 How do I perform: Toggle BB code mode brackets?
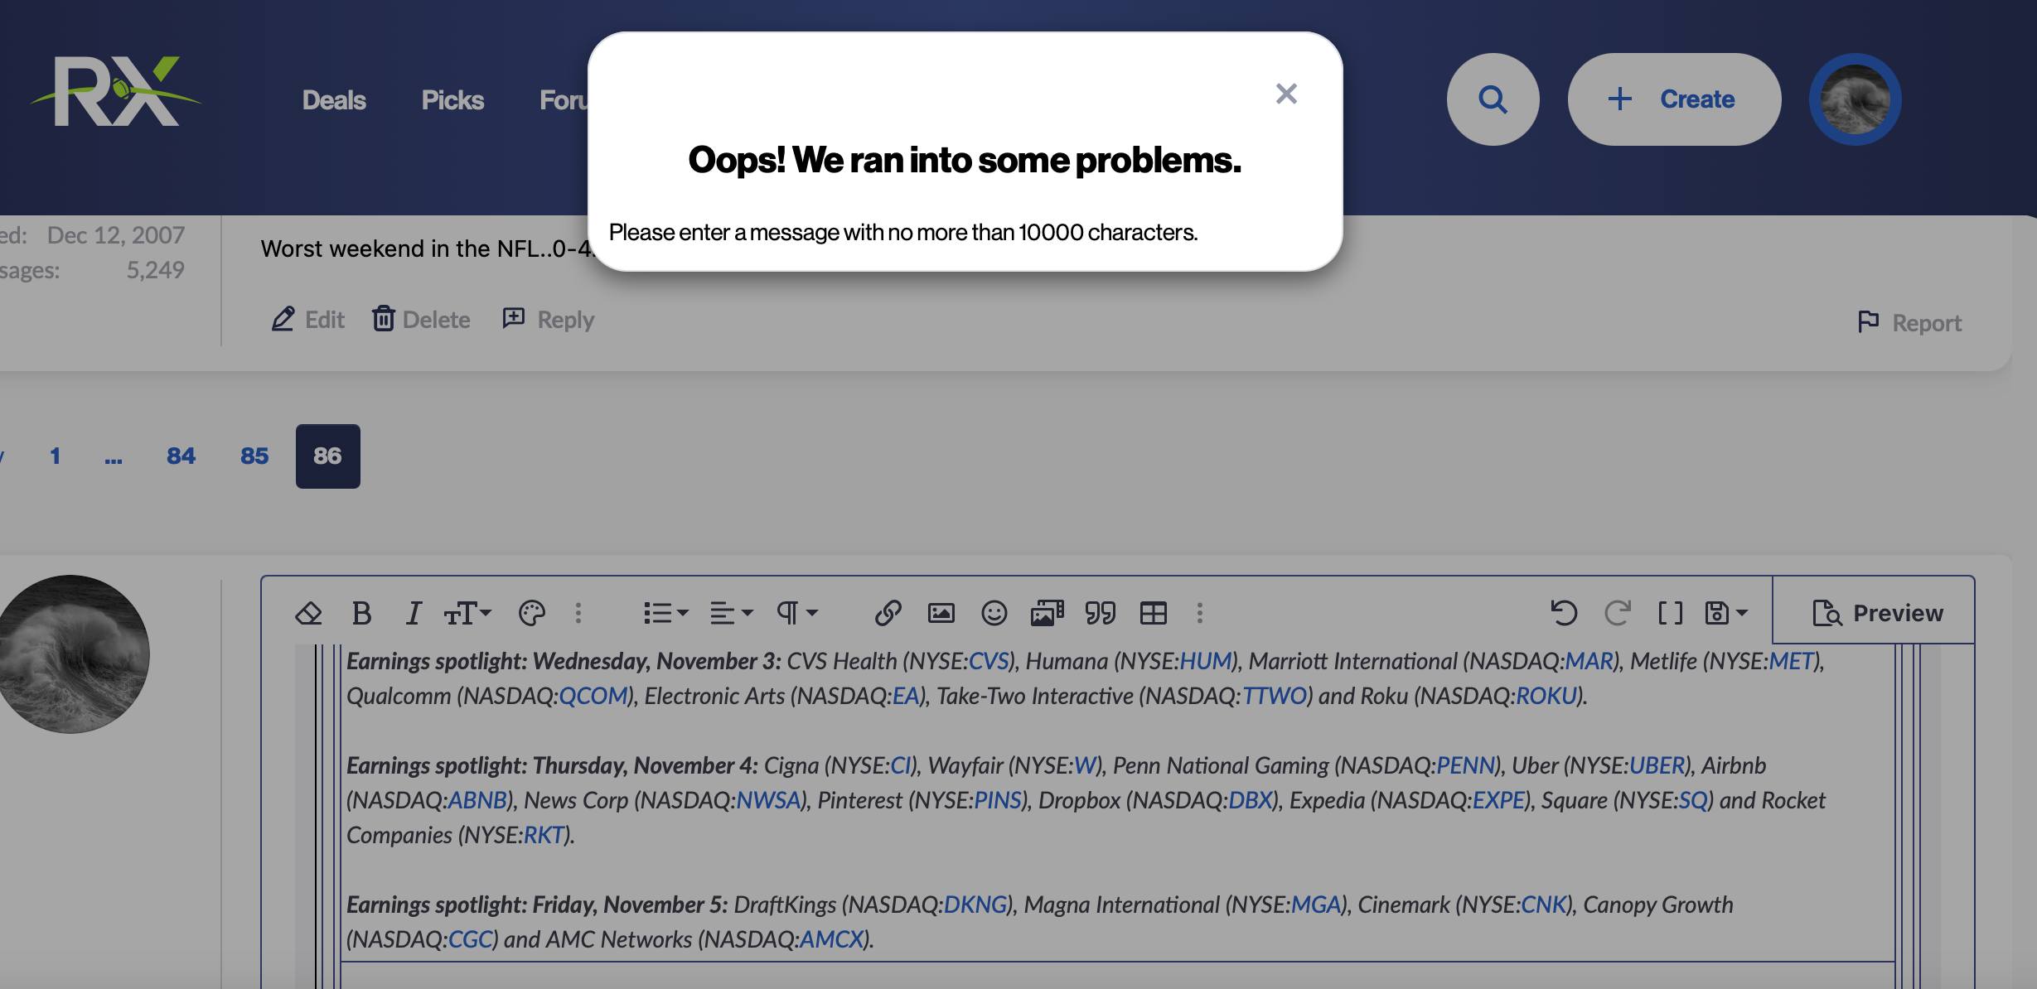click(x=1670, y=613)
